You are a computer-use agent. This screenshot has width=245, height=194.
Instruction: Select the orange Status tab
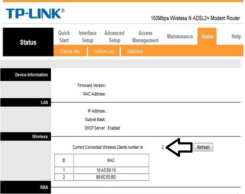(x=207, y=36)
